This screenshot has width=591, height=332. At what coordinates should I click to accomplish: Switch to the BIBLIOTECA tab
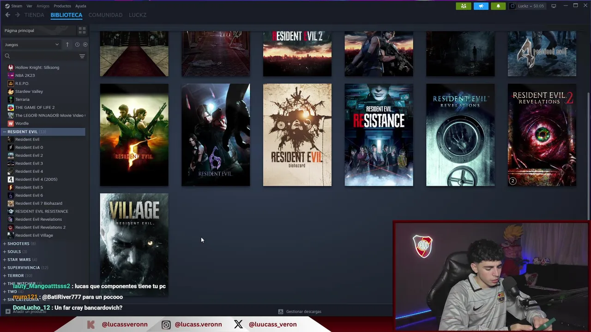[66, 15]
